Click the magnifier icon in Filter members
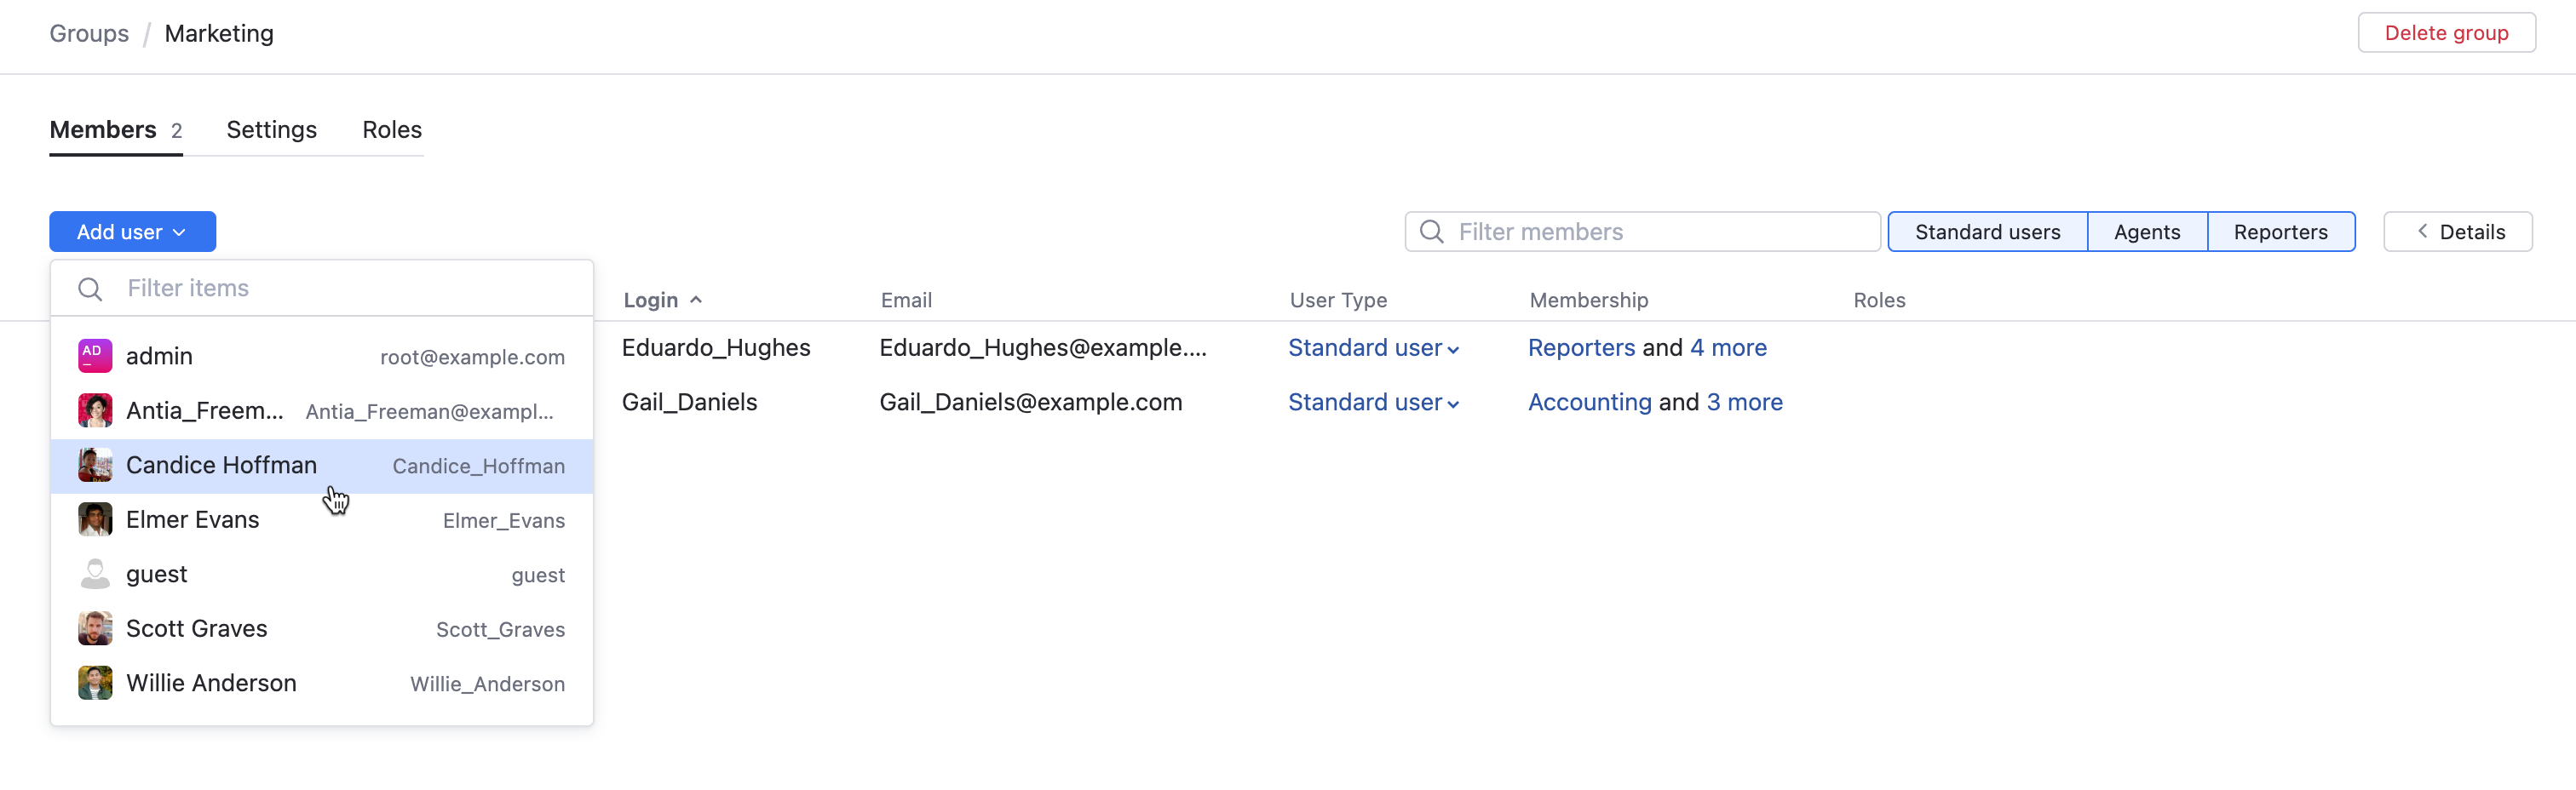Screen dimensions: 2576x790 (x=1431, y=232)
